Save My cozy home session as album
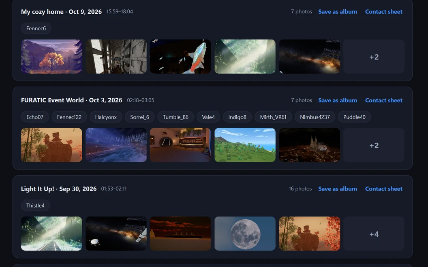 pyautogui.click(x=337, y=12)
